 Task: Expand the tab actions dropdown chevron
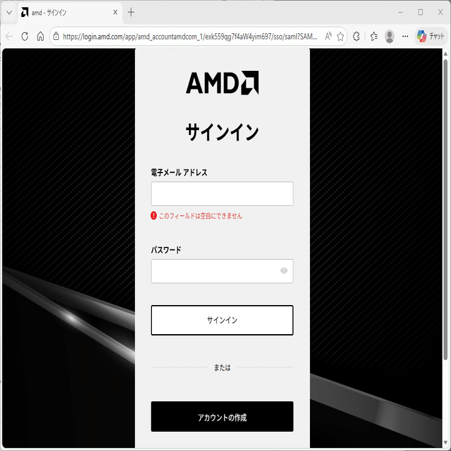9,12
